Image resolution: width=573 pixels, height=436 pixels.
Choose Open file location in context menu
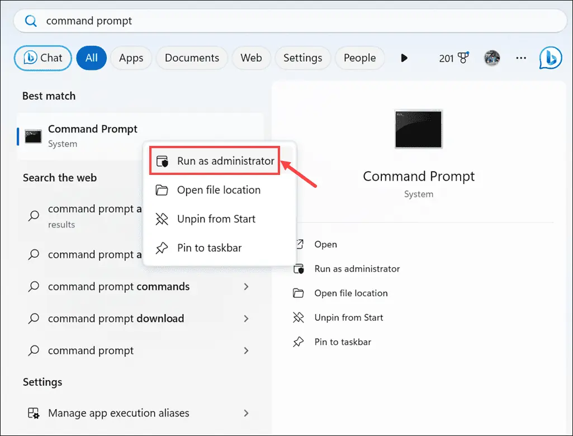219,190
